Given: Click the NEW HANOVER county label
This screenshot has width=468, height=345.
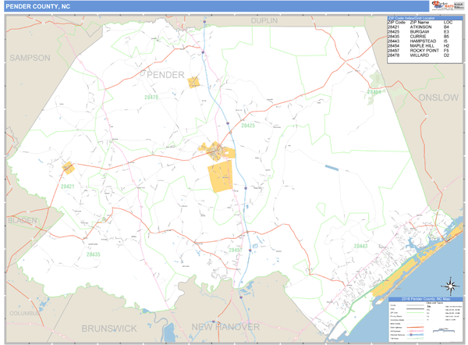Looking at the screenshot, I should [x=225, y=326].
